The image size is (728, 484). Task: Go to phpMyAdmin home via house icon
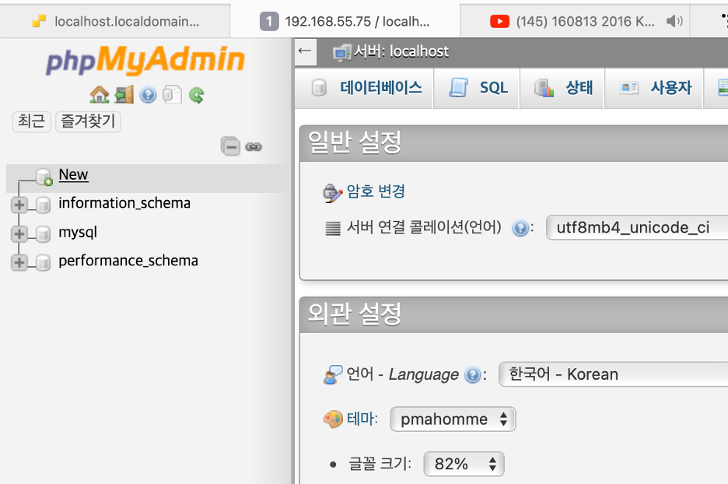point(100,95)
